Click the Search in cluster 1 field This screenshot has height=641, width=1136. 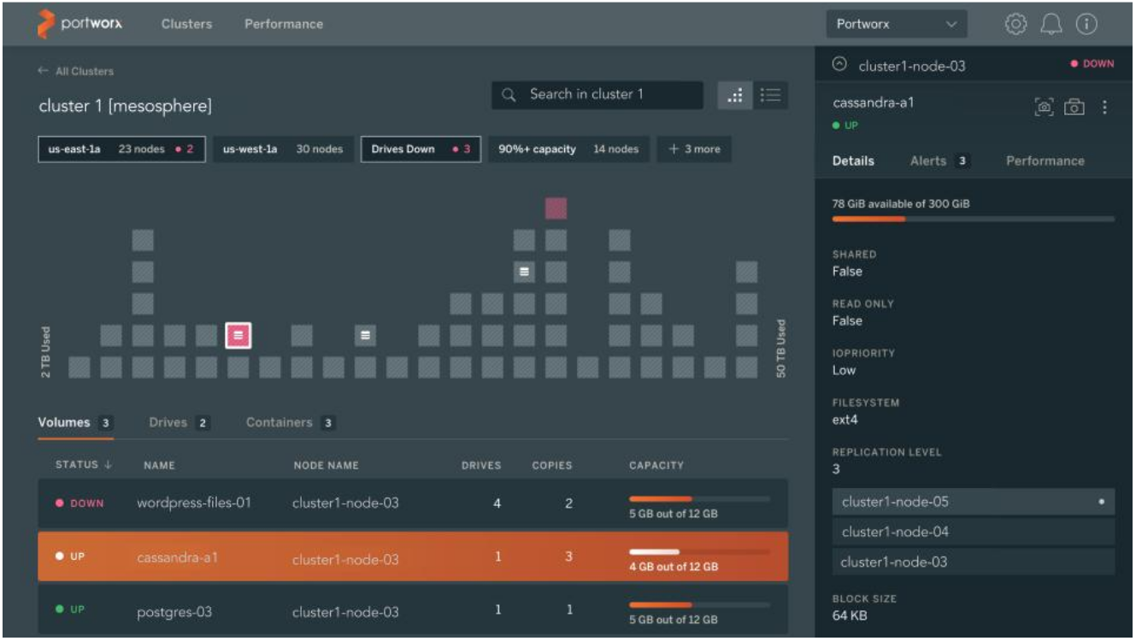(597, 95)
